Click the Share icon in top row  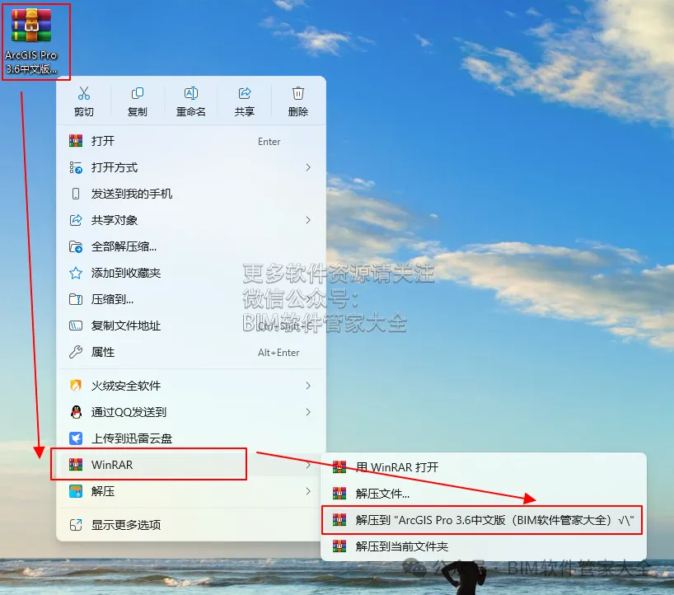[x=245, y=93]
